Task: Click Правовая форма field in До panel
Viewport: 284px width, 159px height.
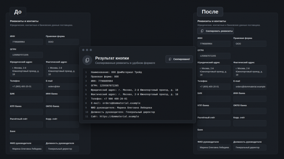Action: [x=62, y=42]
